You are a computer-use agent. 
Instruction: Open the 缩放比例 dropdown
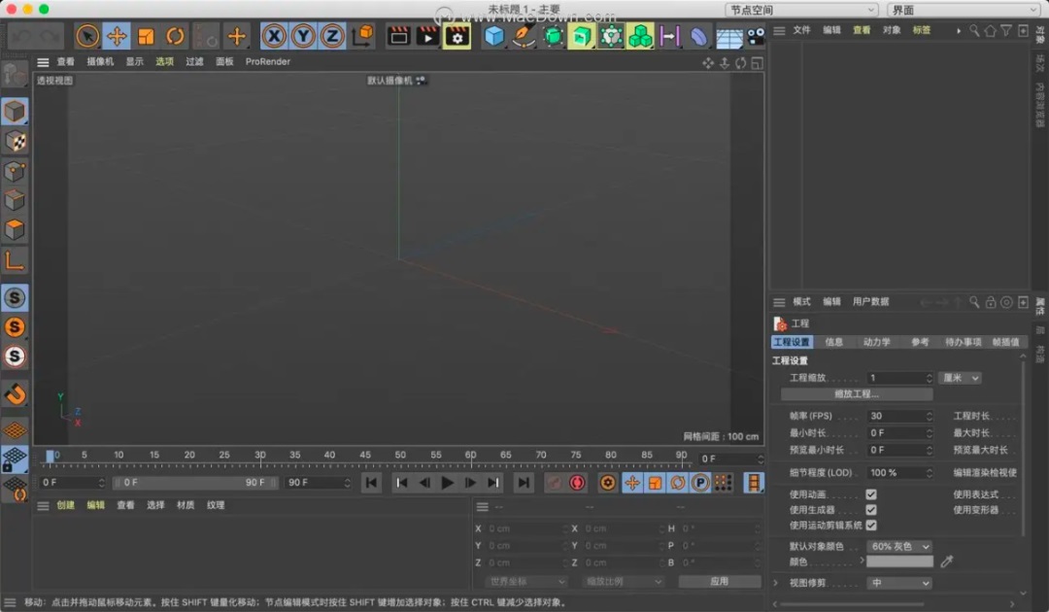pos(624,581)
